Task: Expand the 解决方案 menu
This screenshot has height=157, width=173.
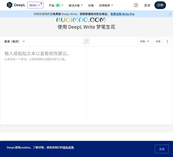Action: (76, 5)
